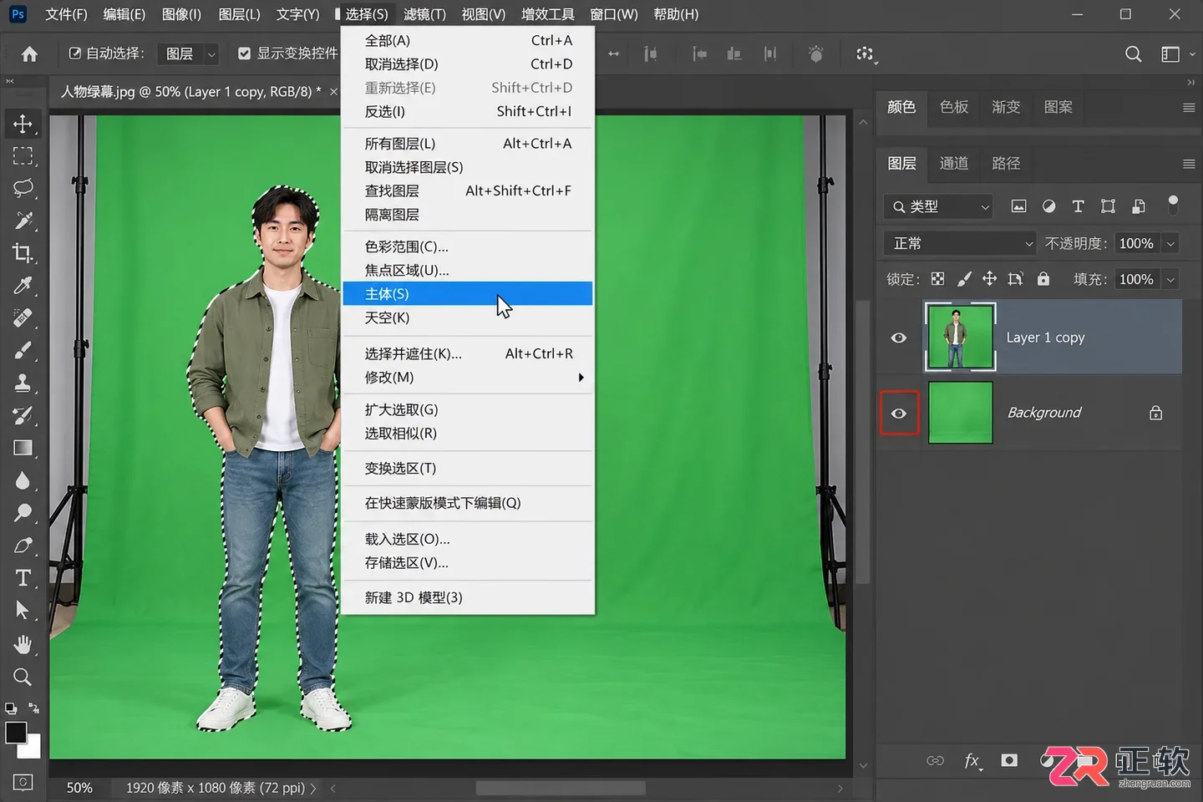This screenshot has height=802, width=1203.
Task: Expand the 不透明度 opacity dropdown arrow
Action: click(1170, 243)
